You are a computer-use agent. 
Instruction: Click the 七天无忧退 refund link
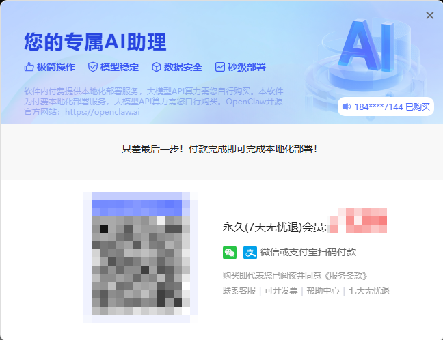tap(369, 291)
